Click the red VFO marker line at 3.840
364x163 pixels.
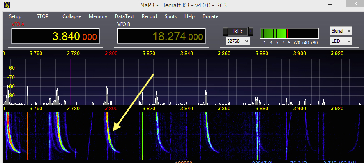pos(184,81)
